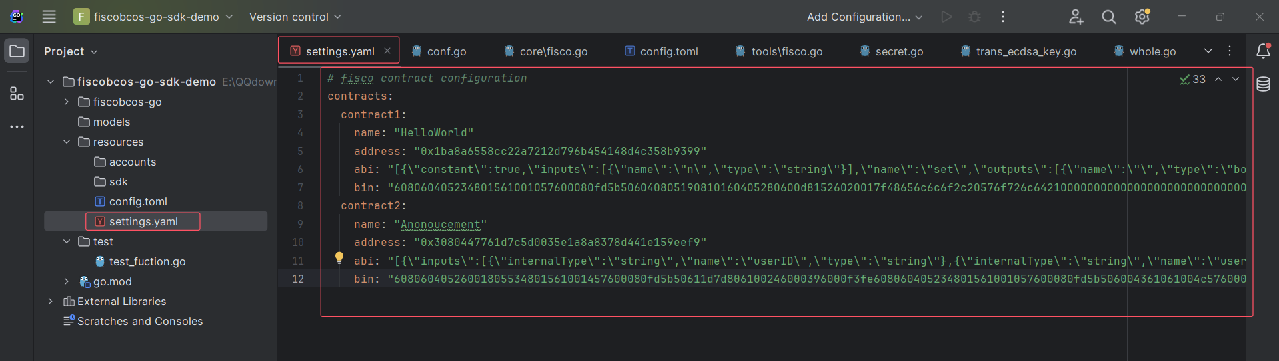Click the Debug bug icon

974,17
